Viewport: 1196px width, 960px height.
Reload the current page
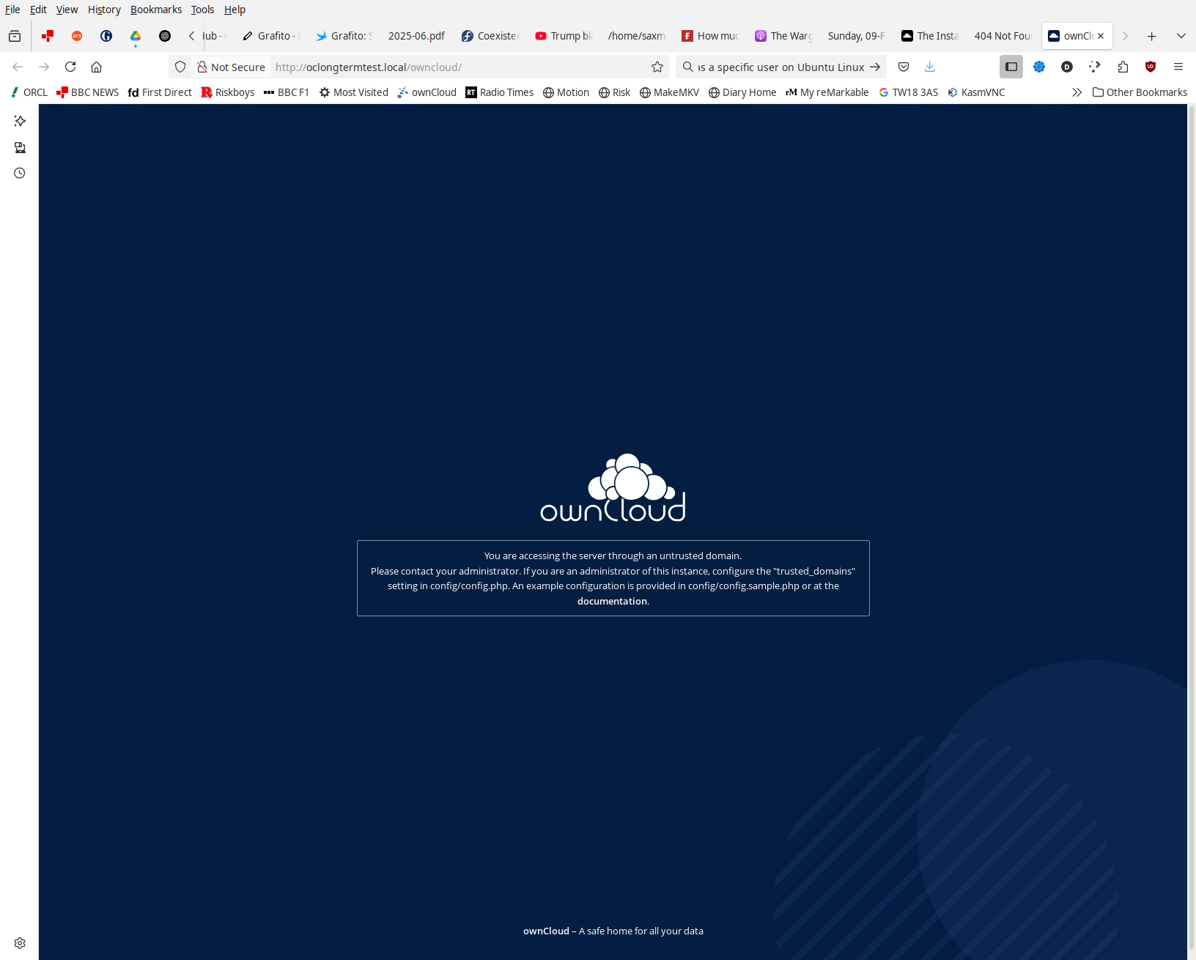point(70,67)
